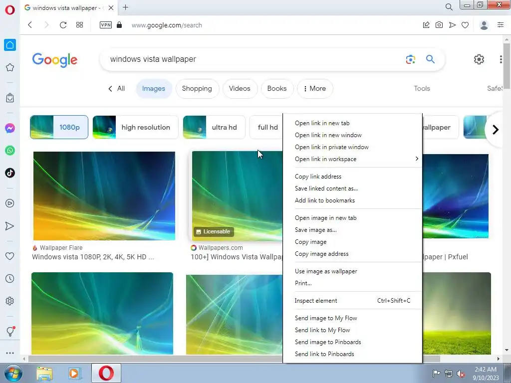Open Windows Media Player from taskbar

(x=74, y=374)
